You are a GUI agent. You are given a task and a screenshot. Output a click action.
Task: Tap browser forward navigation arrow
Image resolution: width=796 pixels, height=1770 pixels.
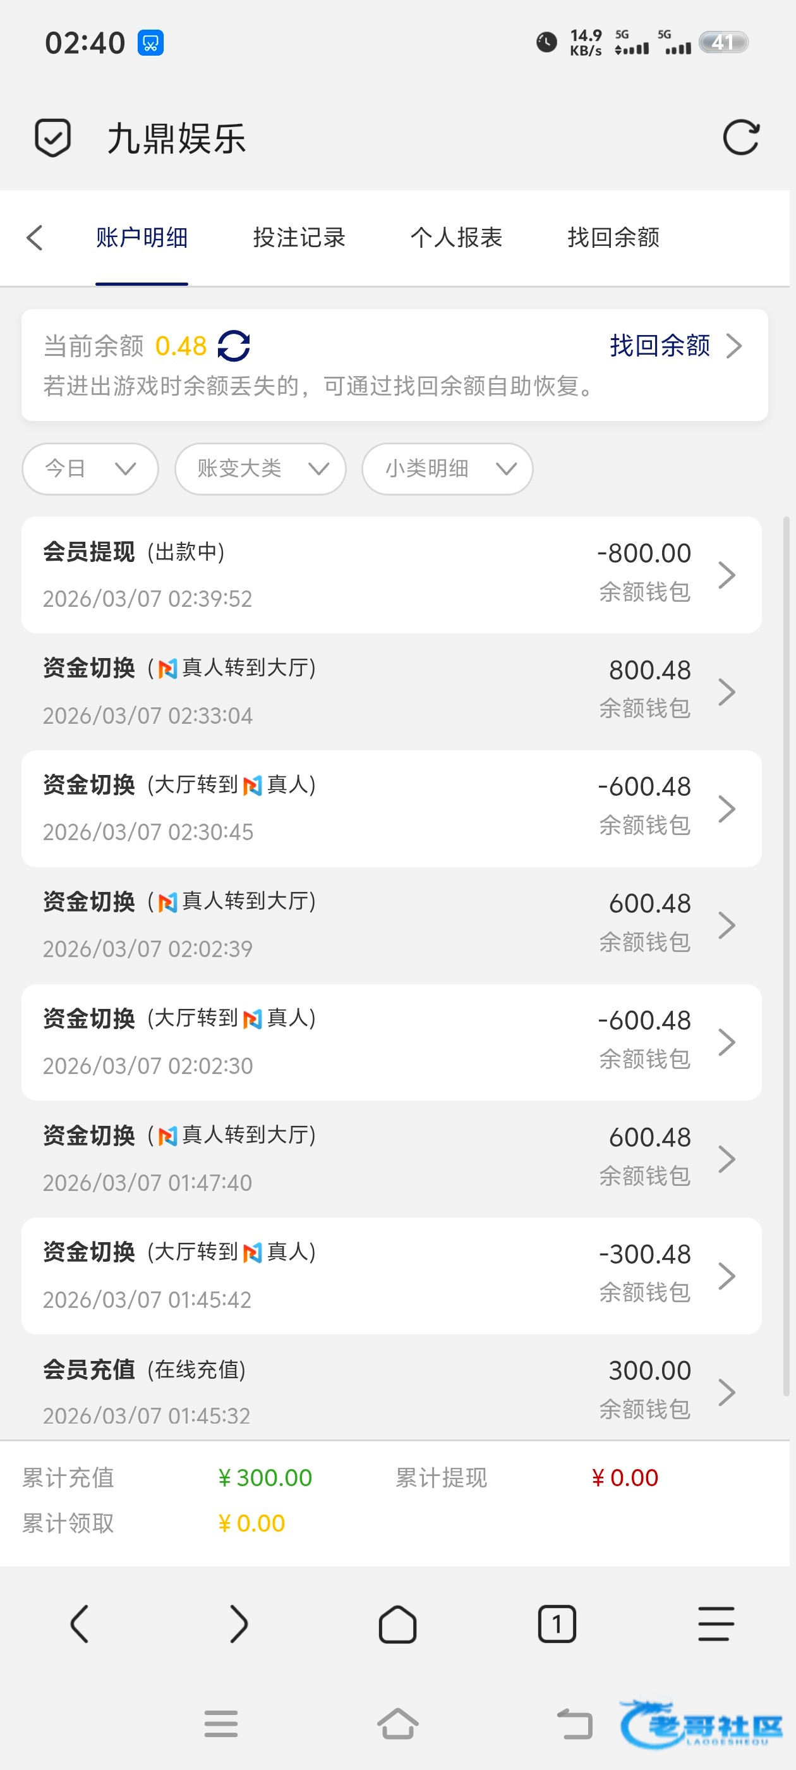(x=238, y=1623)
